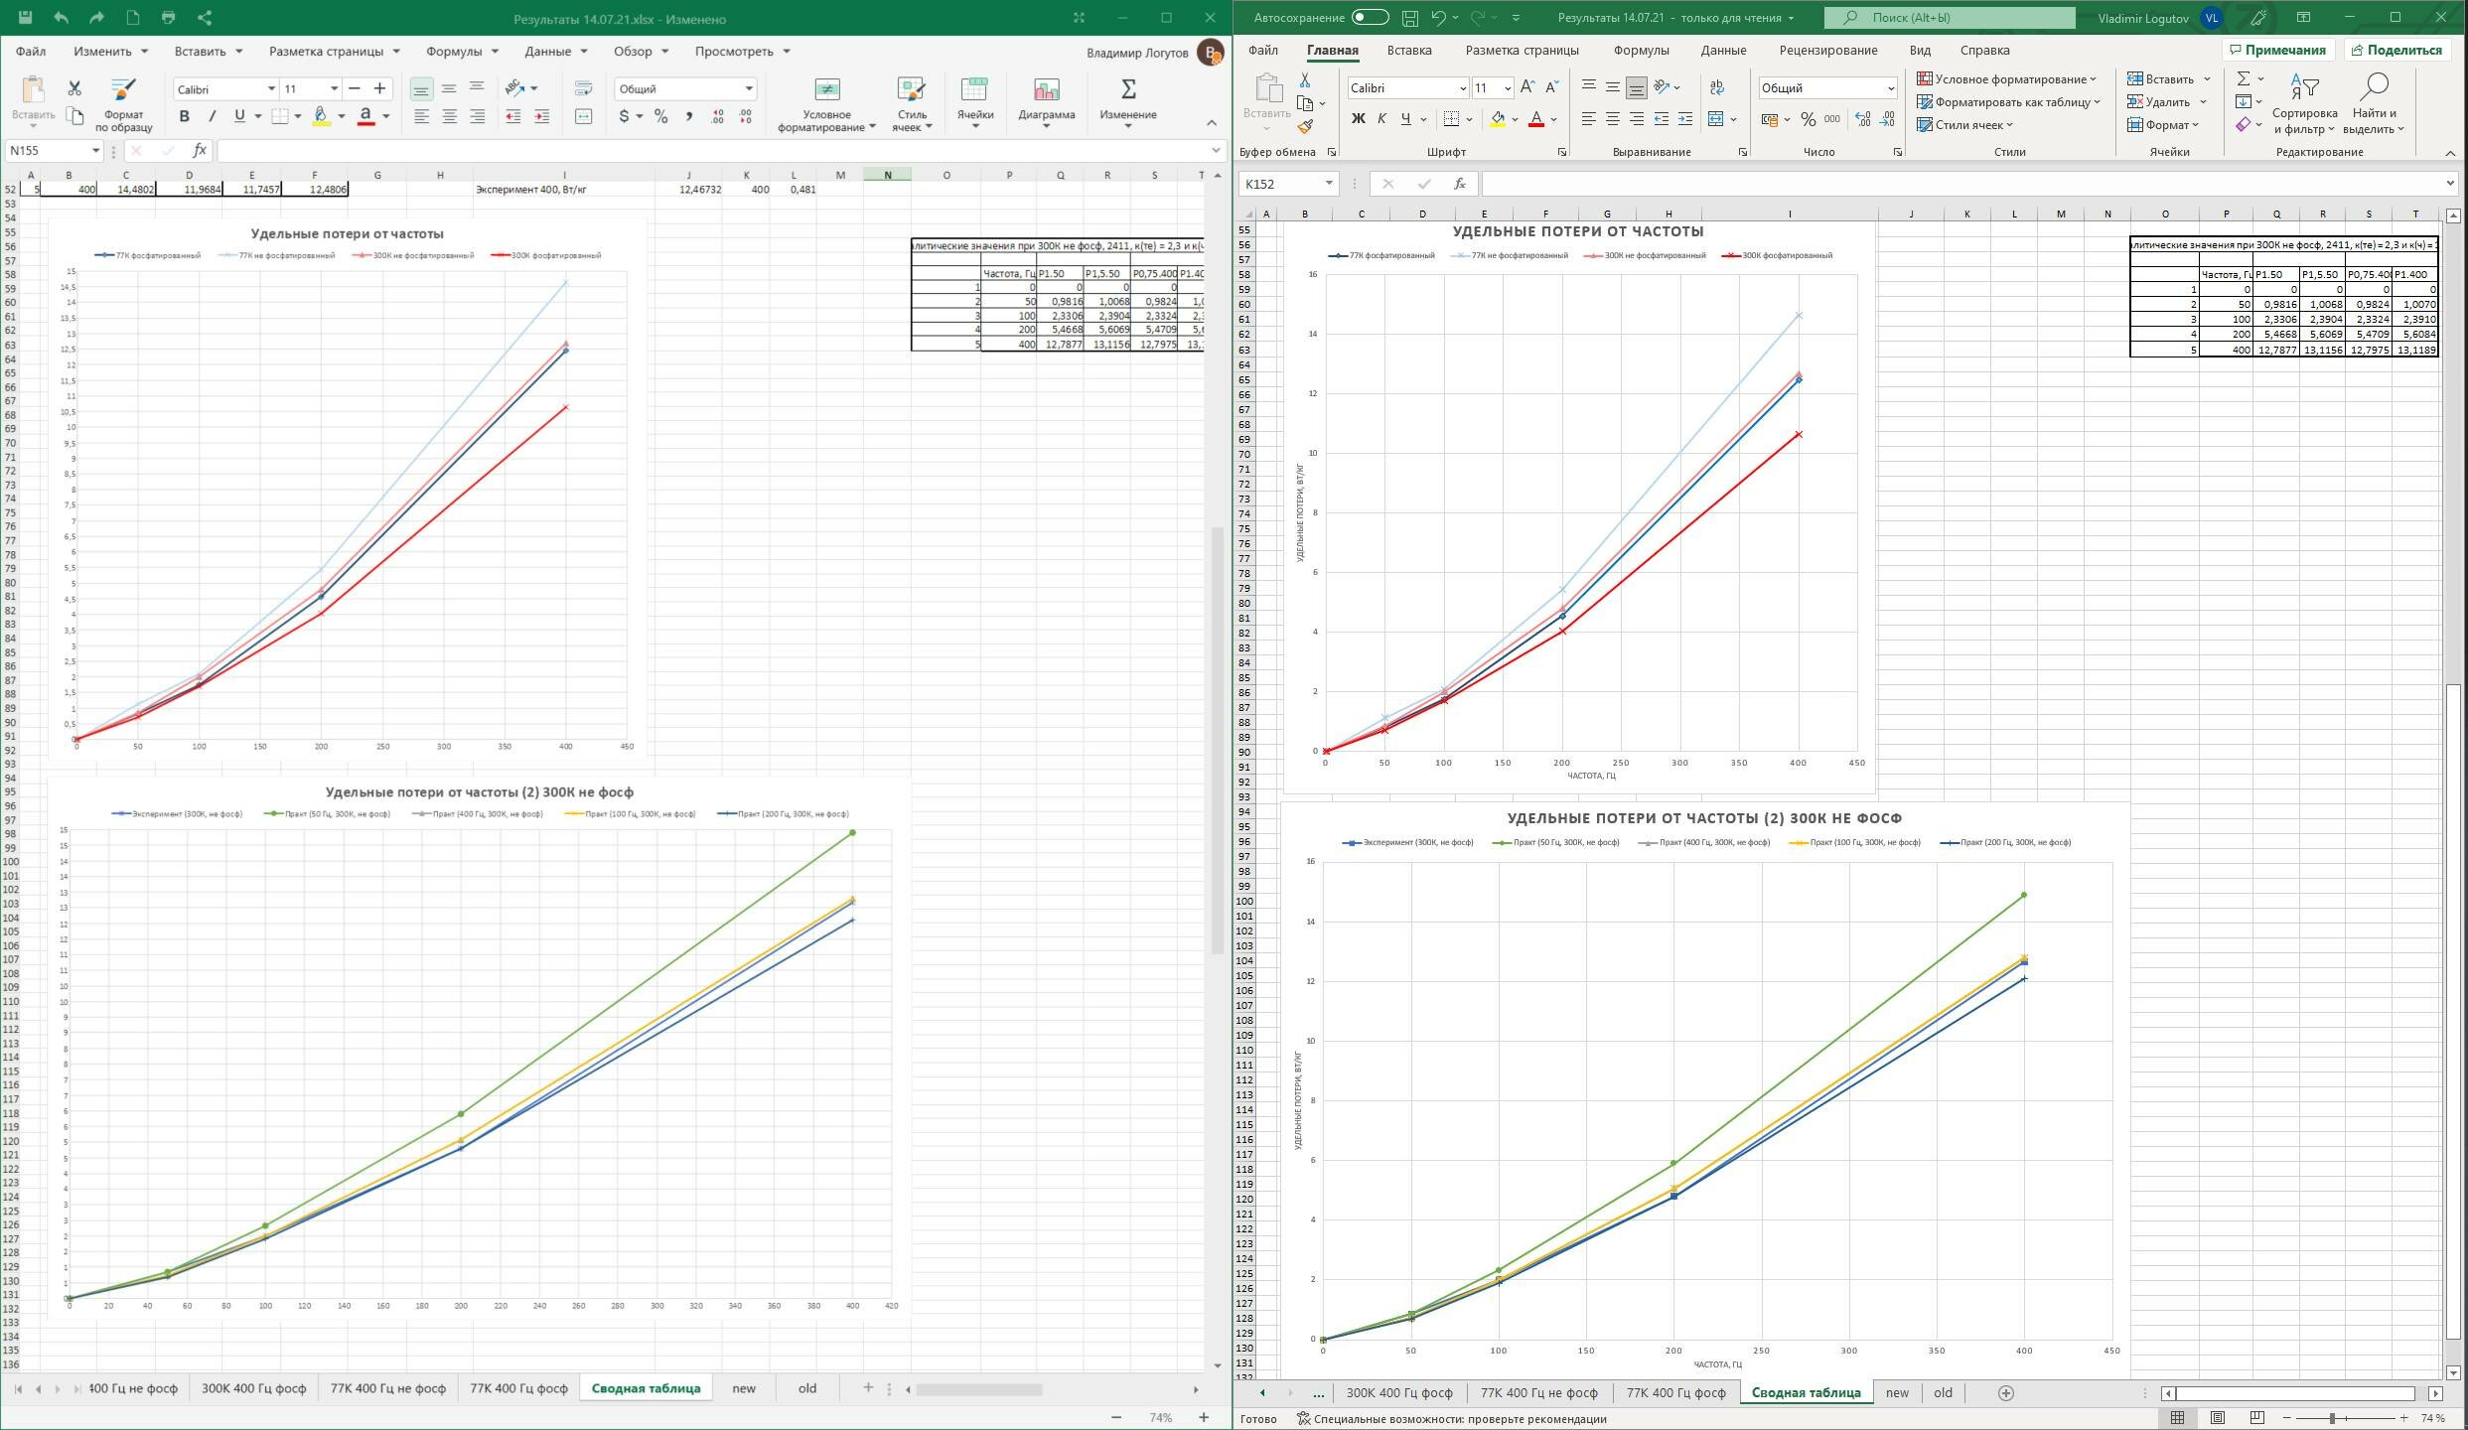Click percent style icon in left window
2468x1430 pixels.
661,116
